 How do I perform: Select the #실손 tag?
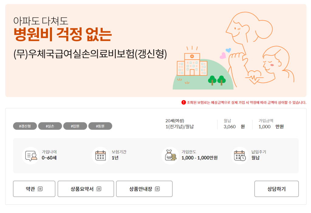[50, 126]
